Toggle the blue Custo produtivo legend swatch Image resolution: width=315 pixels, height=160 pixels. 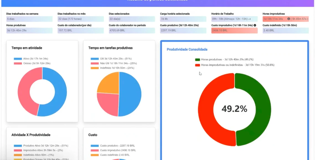coord(95,146)
